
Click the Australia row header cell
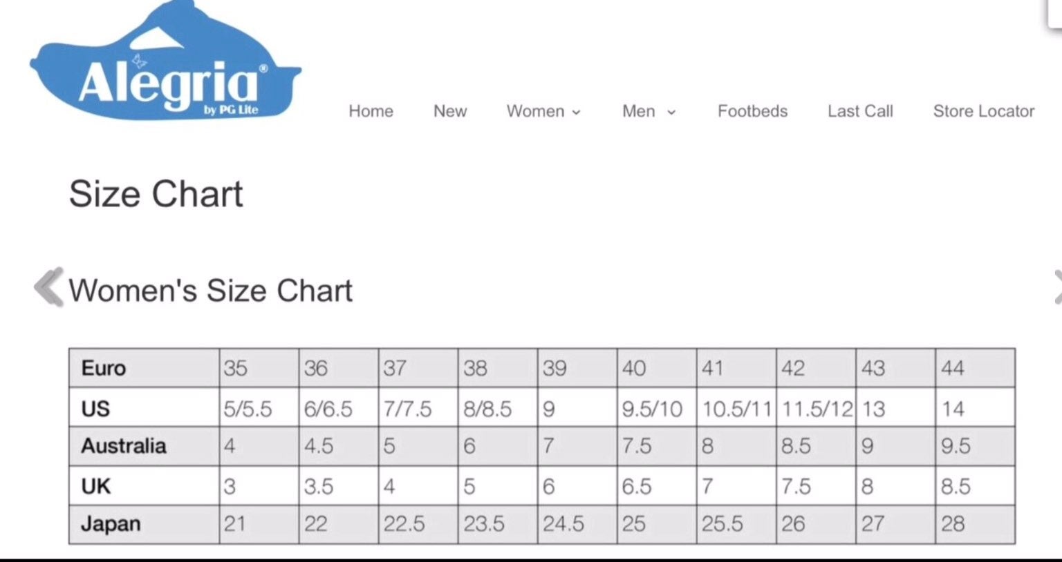[144, 446]
